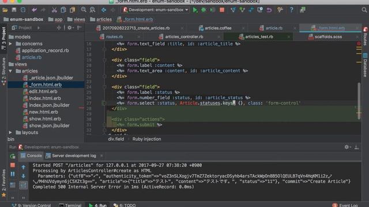
Task: Open new.html.erb in the tree
Action: (x=43, y=112)
